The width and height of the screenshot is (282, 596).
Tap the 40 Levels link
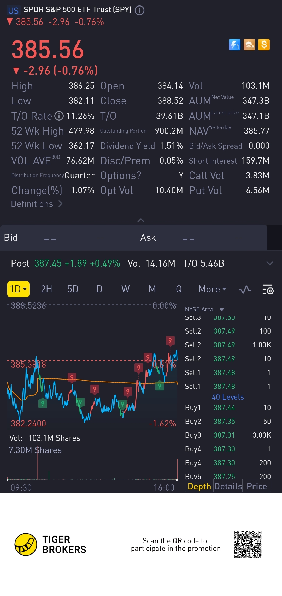(x=228, y=397)
